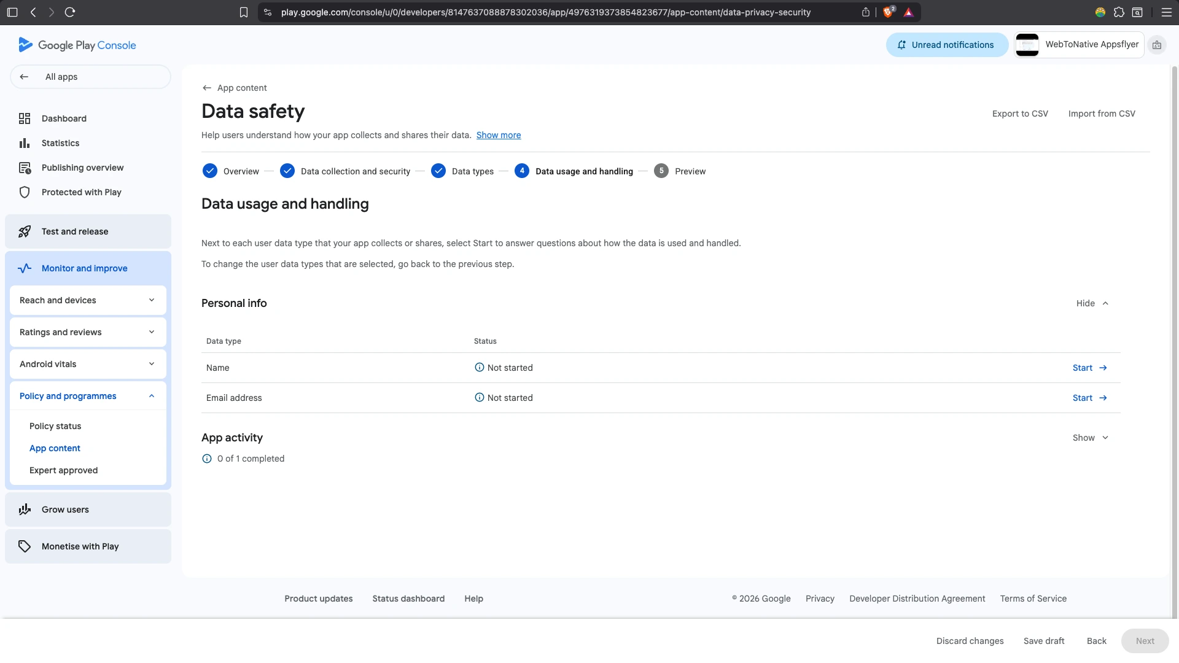Select Data usage and handling step
The height and width of the screenshot is (663, 1179).
[574, 171]
